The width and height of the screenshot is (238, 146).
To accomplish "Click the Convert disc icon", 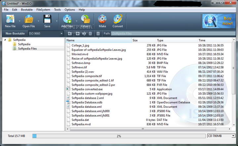I will pos(118,19).
